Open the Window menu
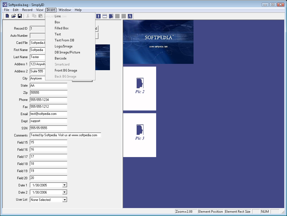287x216 pixels. 65,10
